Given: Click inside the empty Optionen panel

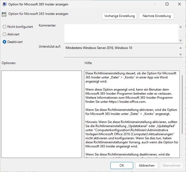Looking at the screenshot, I should [x=41, y=114].
